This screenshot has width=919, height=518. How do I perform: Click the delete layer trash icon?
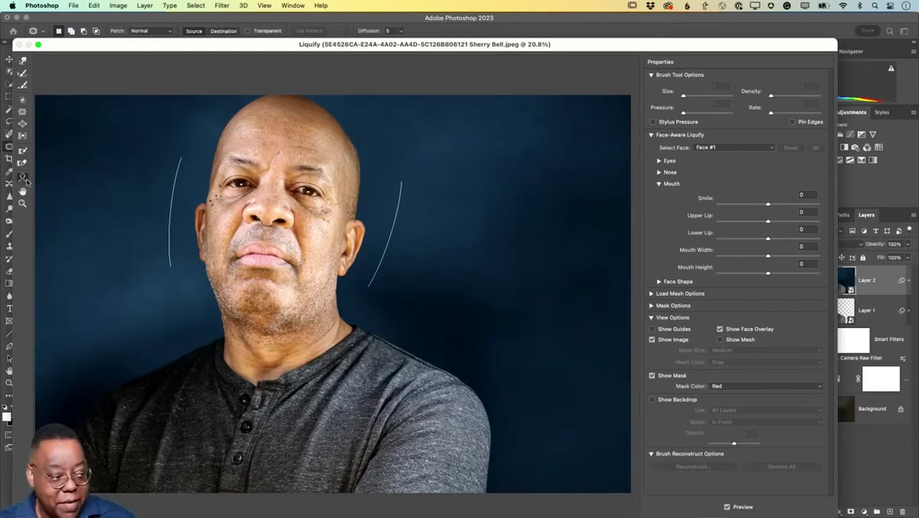pyautogui.click(x=902, y=511)
